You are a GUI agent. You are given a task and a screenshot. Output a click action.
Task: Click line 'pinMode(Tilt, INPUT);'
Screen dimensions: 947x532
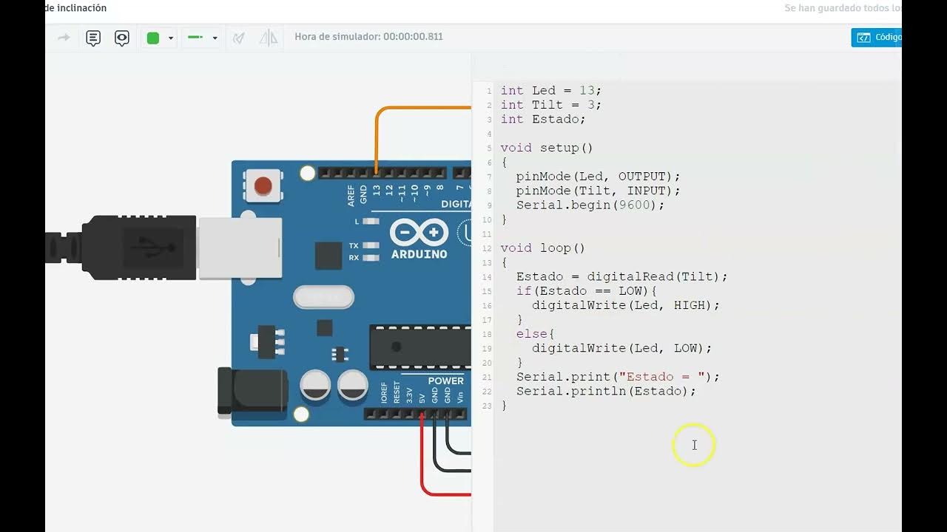point(598,191)
